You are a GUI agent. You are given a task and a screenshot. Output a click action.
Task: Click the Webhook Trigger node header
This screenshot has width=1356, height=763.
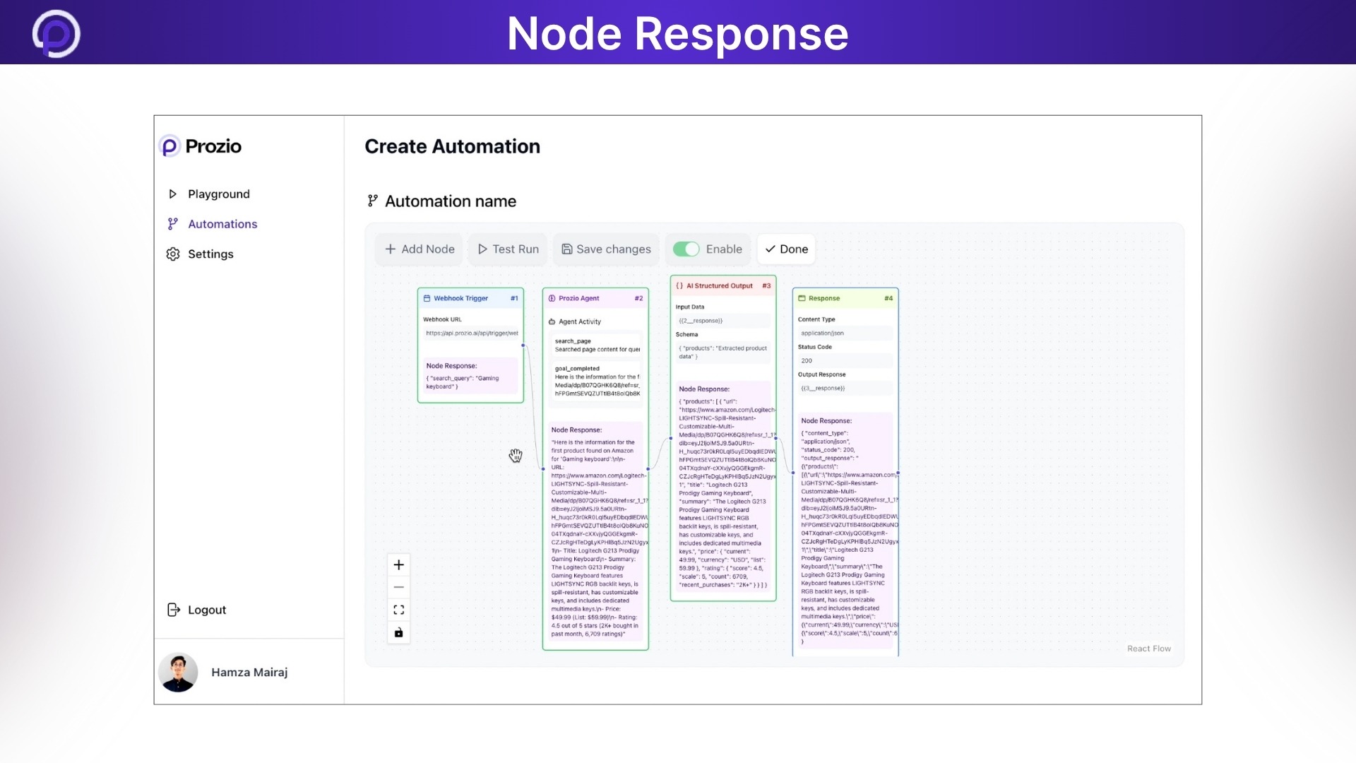pos(470,298)
